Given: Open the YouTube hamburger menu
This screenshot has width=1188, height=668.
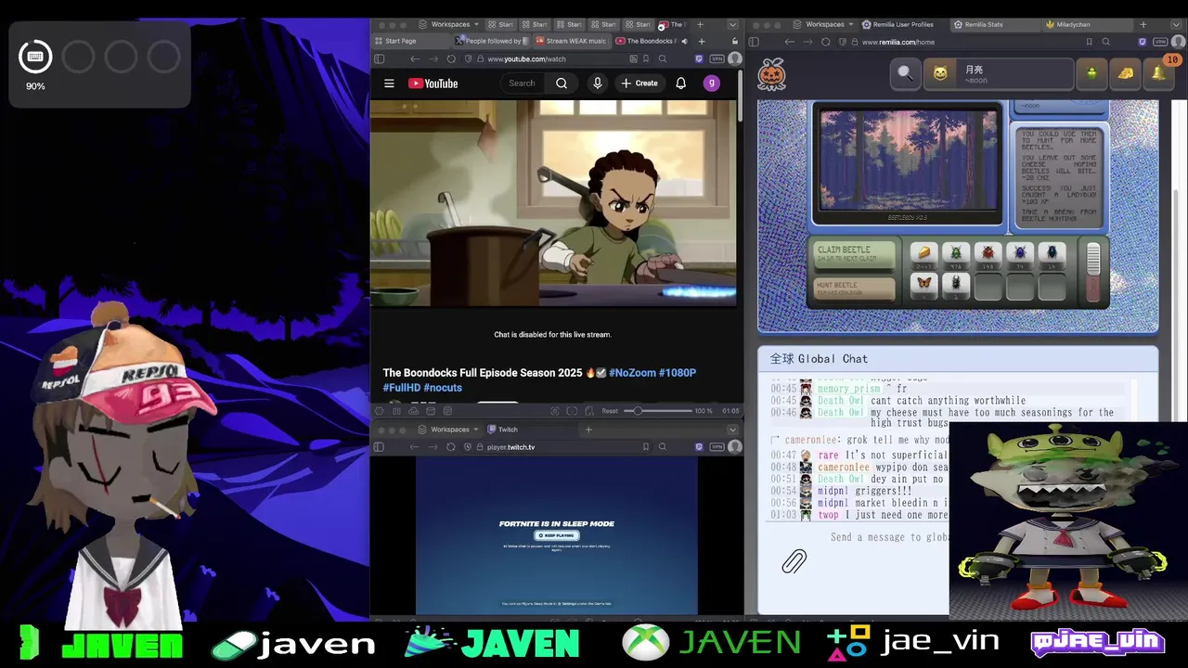Looking at the screenshot, I should click(389, 83).
